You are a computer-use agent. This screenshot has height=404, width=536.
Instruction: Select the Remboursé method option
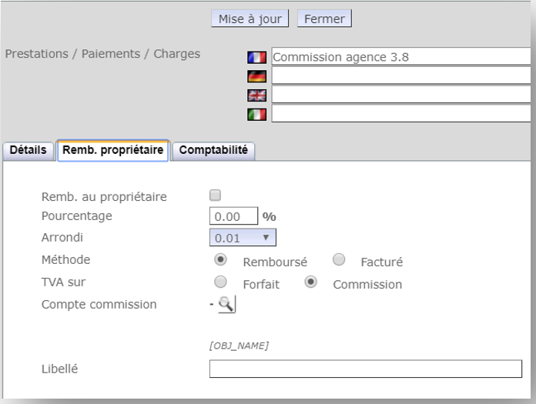[x=221, y=260]
